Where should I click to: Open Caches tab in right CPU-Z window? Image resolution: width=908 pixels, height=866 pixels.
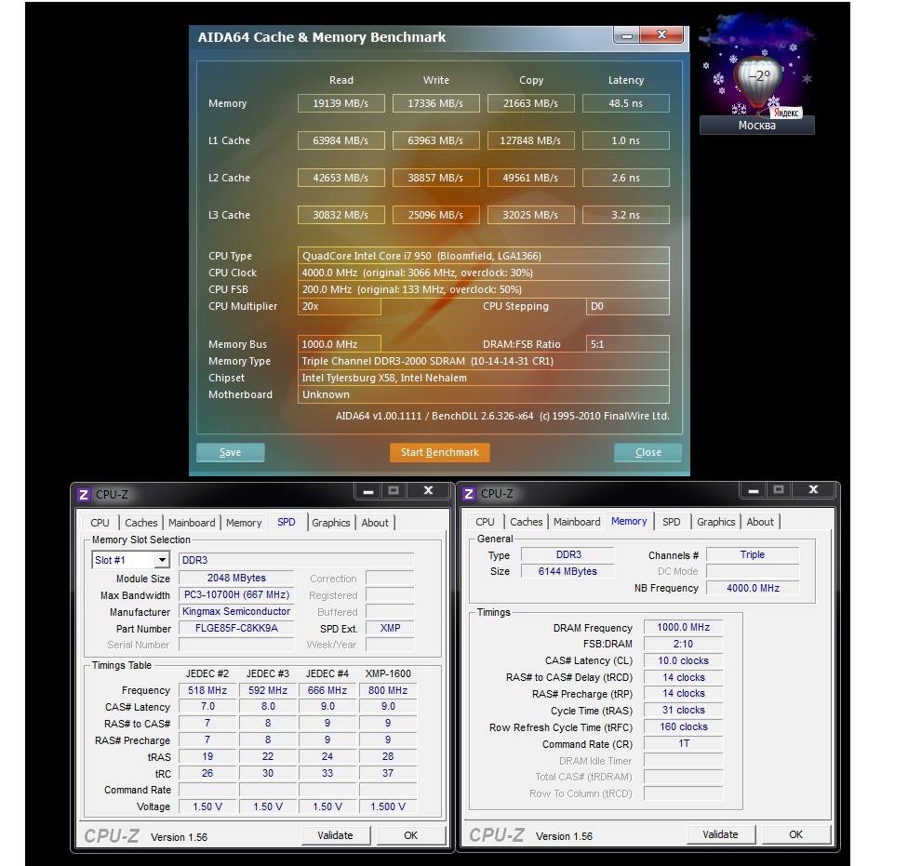527,522
